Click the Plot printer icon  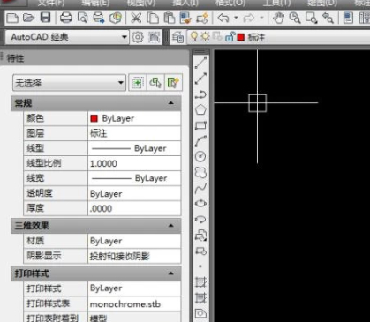pos(66,18)
